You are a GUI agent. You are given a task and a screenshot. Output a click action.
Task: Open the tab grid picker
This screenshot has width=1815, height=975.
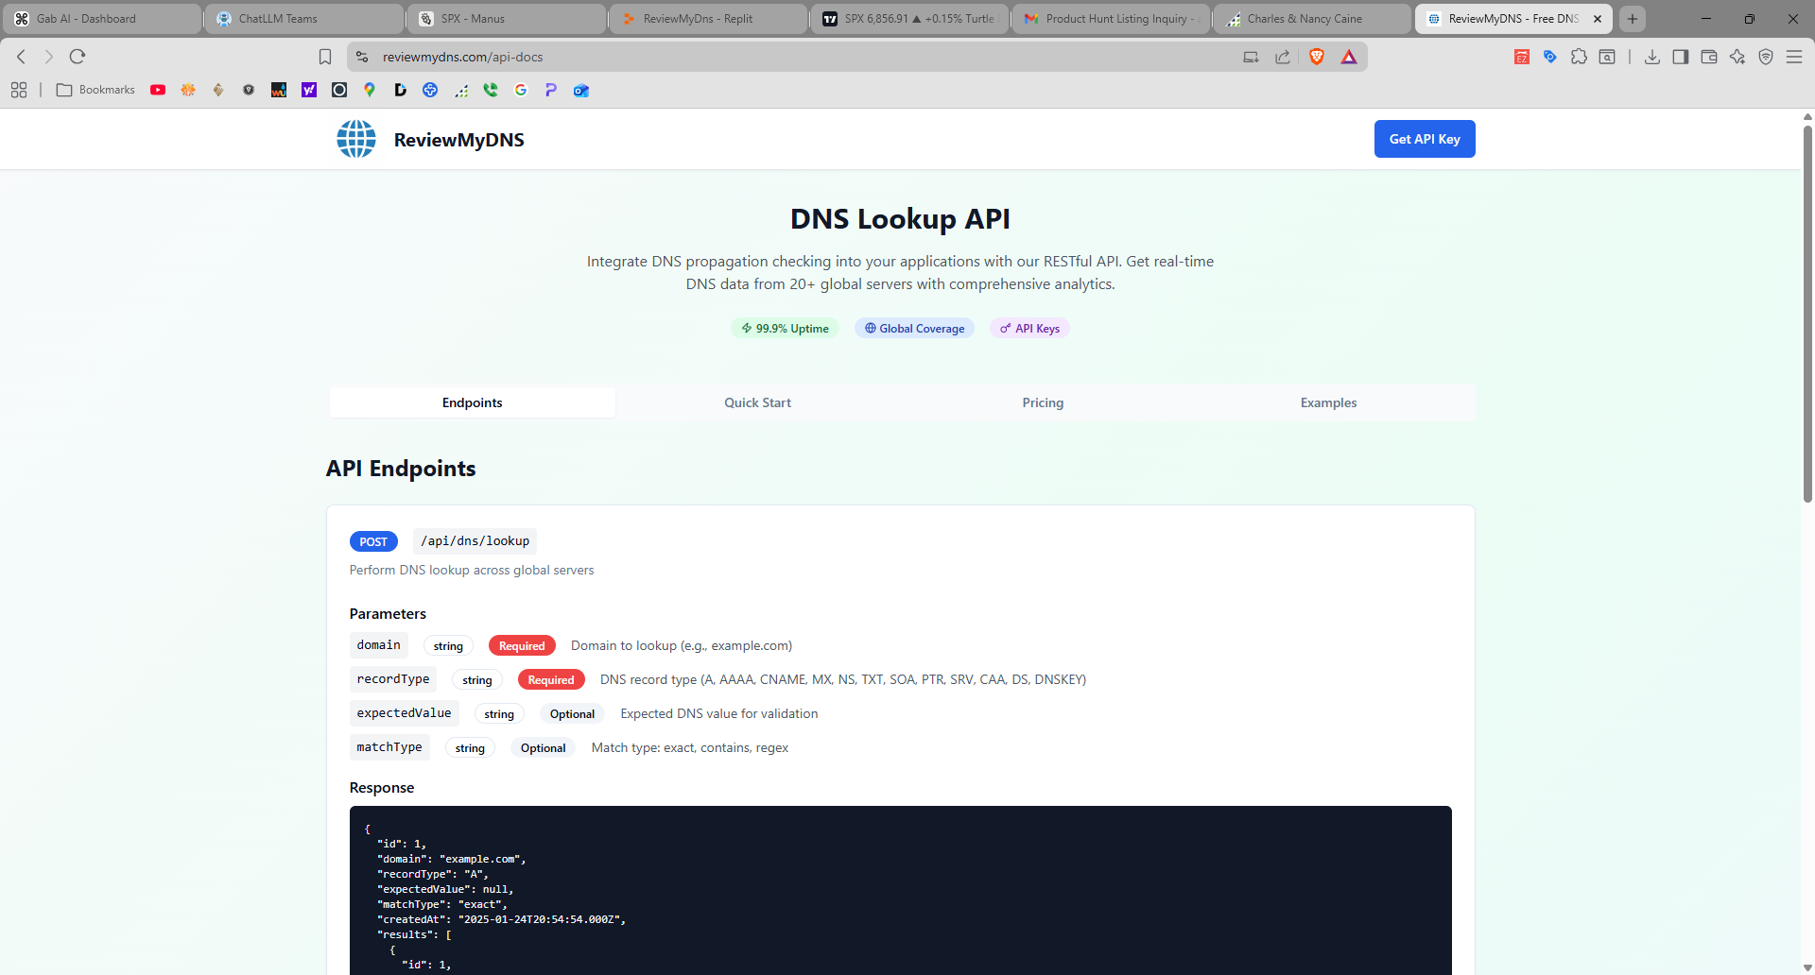pos(19,90)
